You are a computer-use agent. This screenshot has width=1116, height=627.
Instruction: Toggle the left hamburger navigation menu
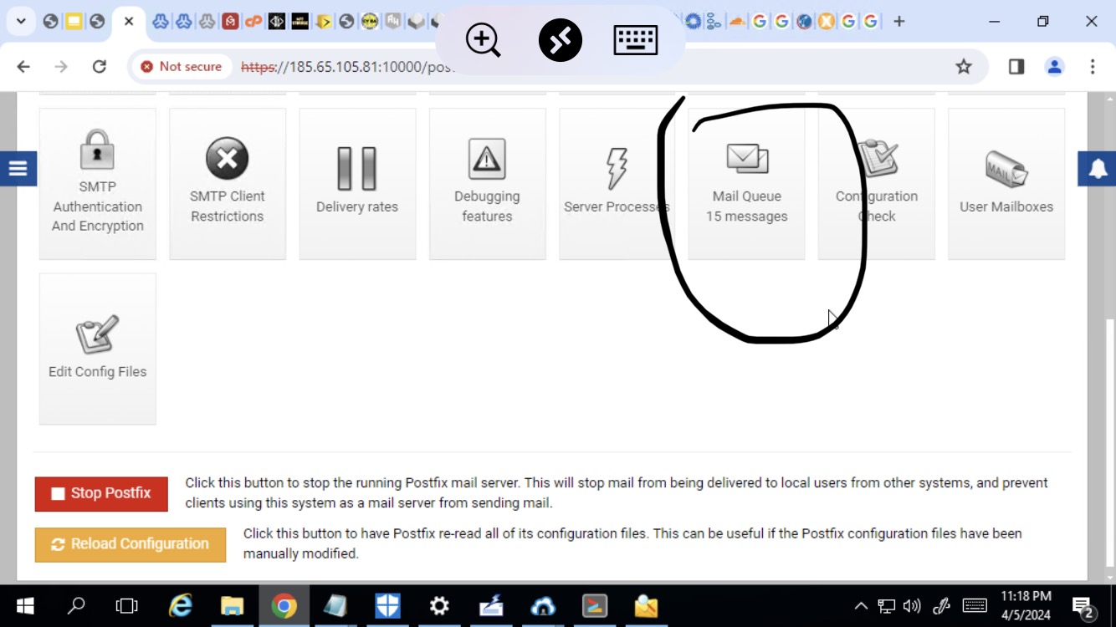point(18,169)
